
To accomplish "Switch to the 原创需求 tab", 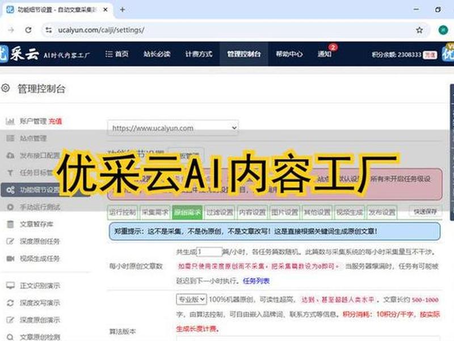I will click(188, 213).
